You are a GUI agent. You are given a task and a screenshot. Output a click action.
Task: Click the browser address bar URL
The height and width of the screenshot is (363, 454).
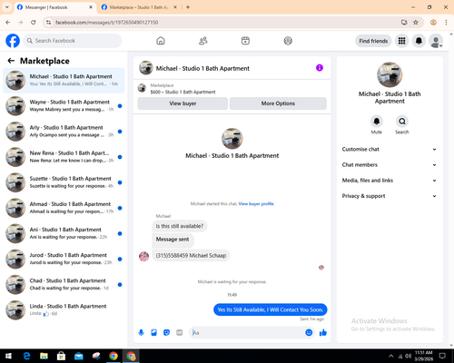tap(107, 23)
